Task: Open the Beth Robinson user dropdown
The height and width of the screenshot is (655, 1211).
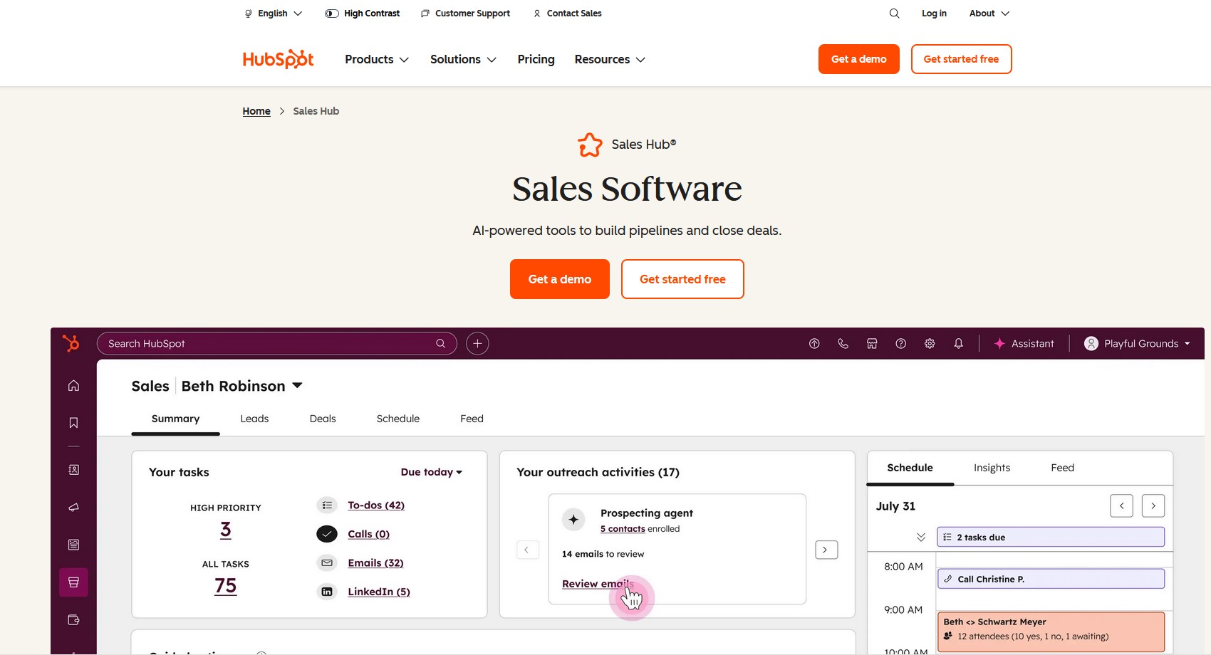Action: [242, 386]
